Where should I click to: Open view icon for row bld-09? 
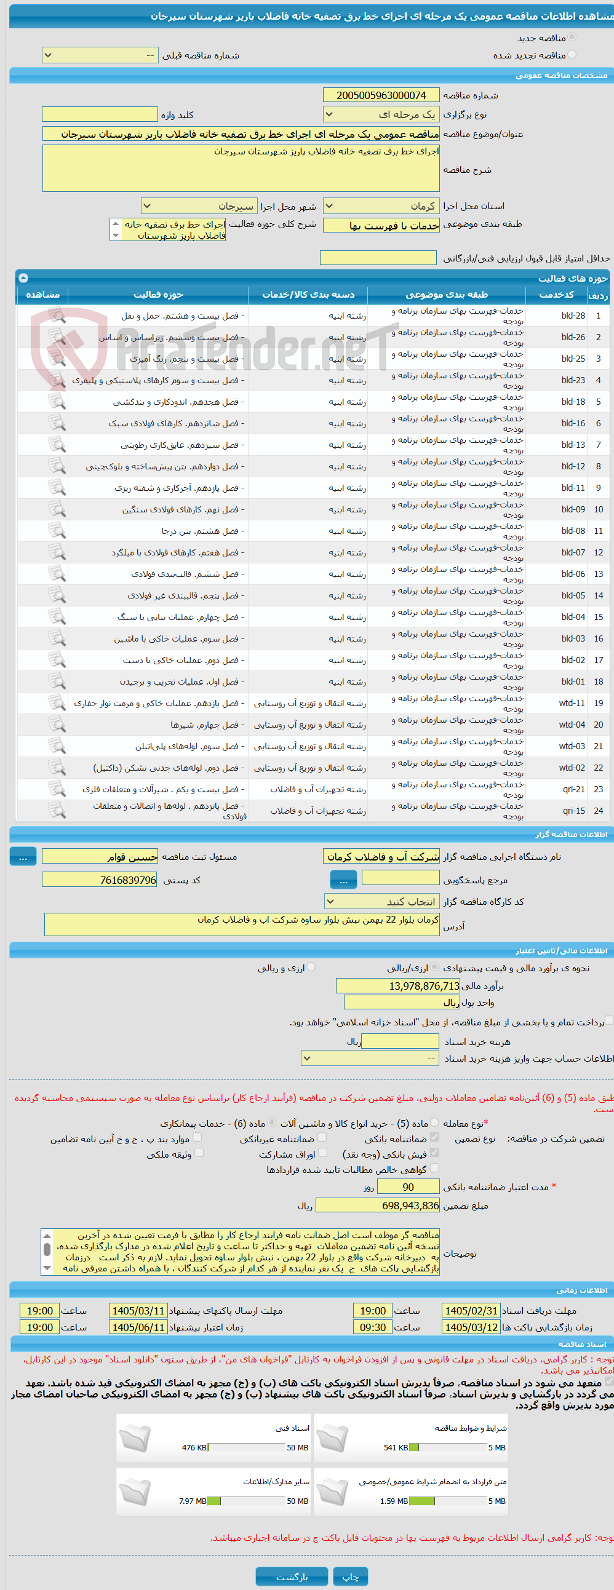[x=57, y=509]
